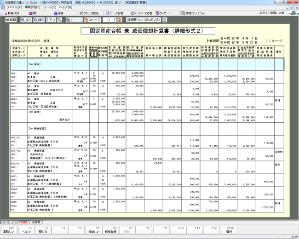Click last-sheet navigation arrow at bottom left
The height and width of the screenshot is (239, 299).
point(15,222)
